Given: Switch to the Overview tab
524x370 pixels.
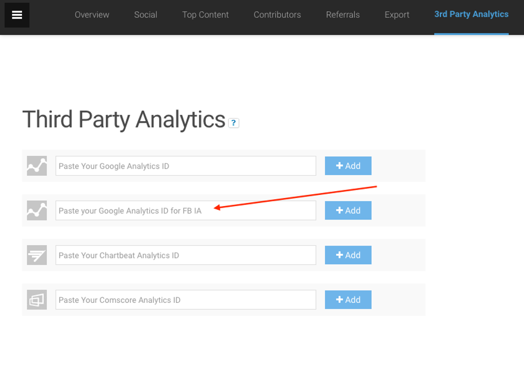Looking at the screenshot, I should [92, 15].
